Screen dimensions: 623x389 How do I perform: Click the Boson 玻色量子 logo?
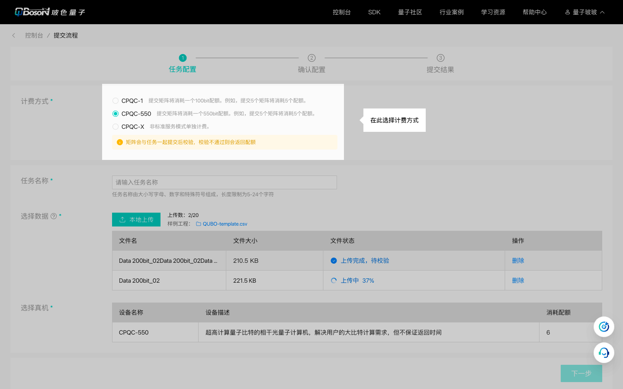coord(50,12)
